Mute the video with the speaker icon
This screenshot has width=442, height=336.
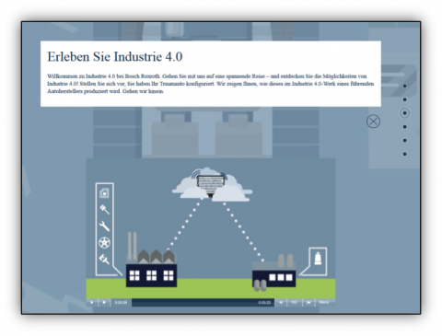click(281, 303)
